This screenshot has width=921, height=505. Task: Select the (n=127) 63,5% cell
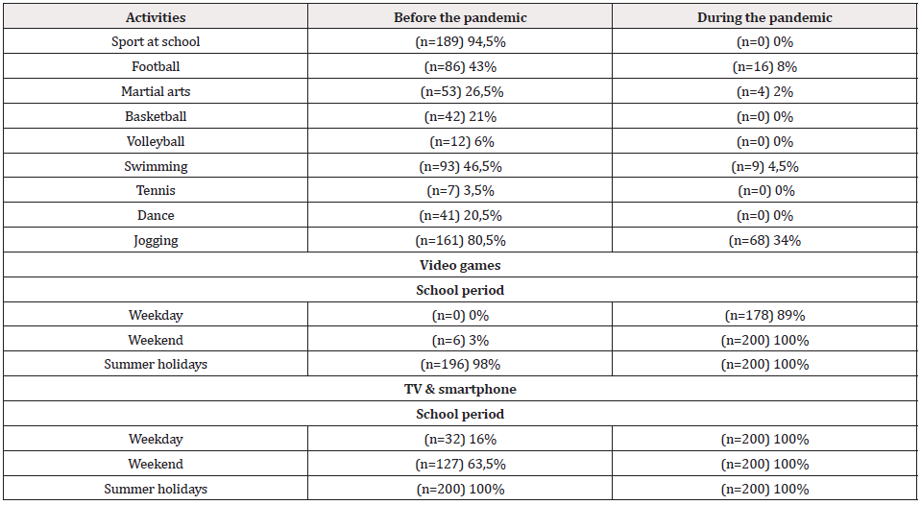pos(460,464)
